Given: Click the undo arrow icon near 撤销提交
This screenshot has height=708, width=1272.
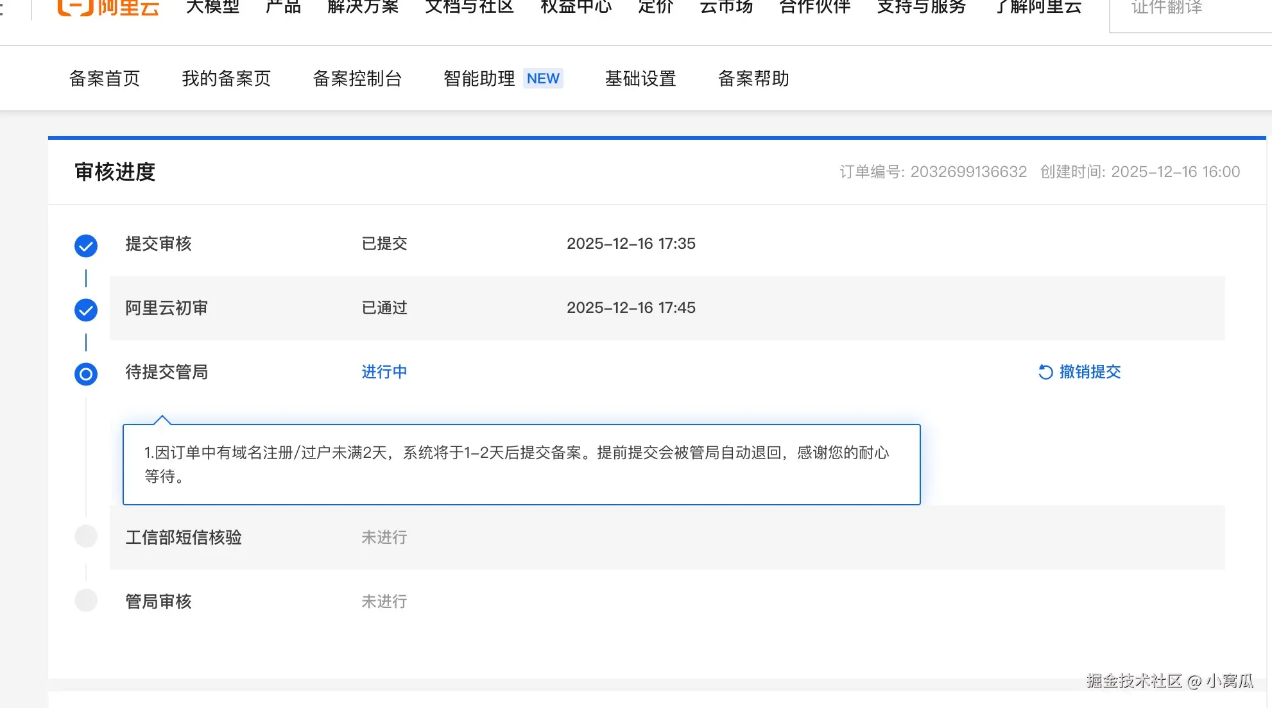Looking at the screenshot, I should click(1045, 372).
